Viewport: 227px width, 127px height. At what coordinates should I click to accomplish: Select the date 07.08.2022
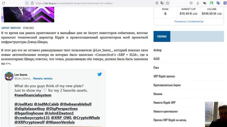pos(28,28)
